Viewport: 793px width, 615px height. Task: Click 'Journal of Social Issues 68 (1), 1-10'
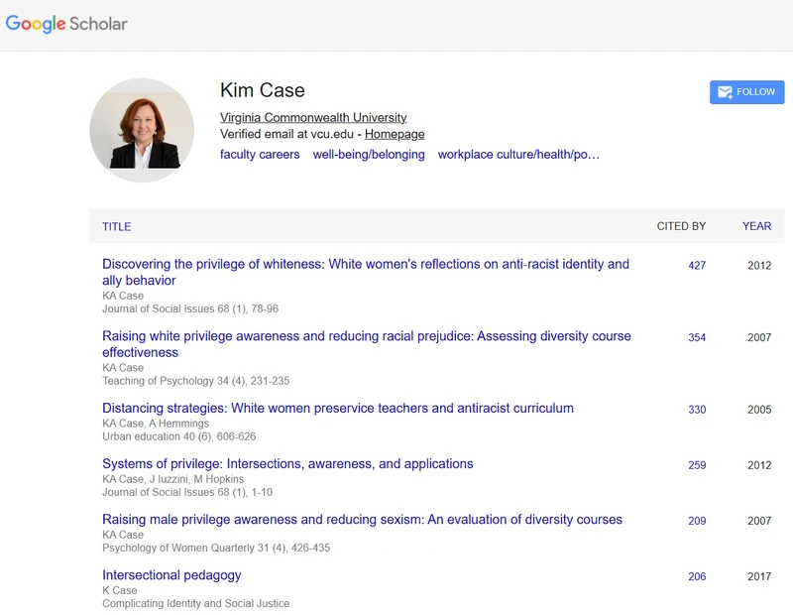187,492
